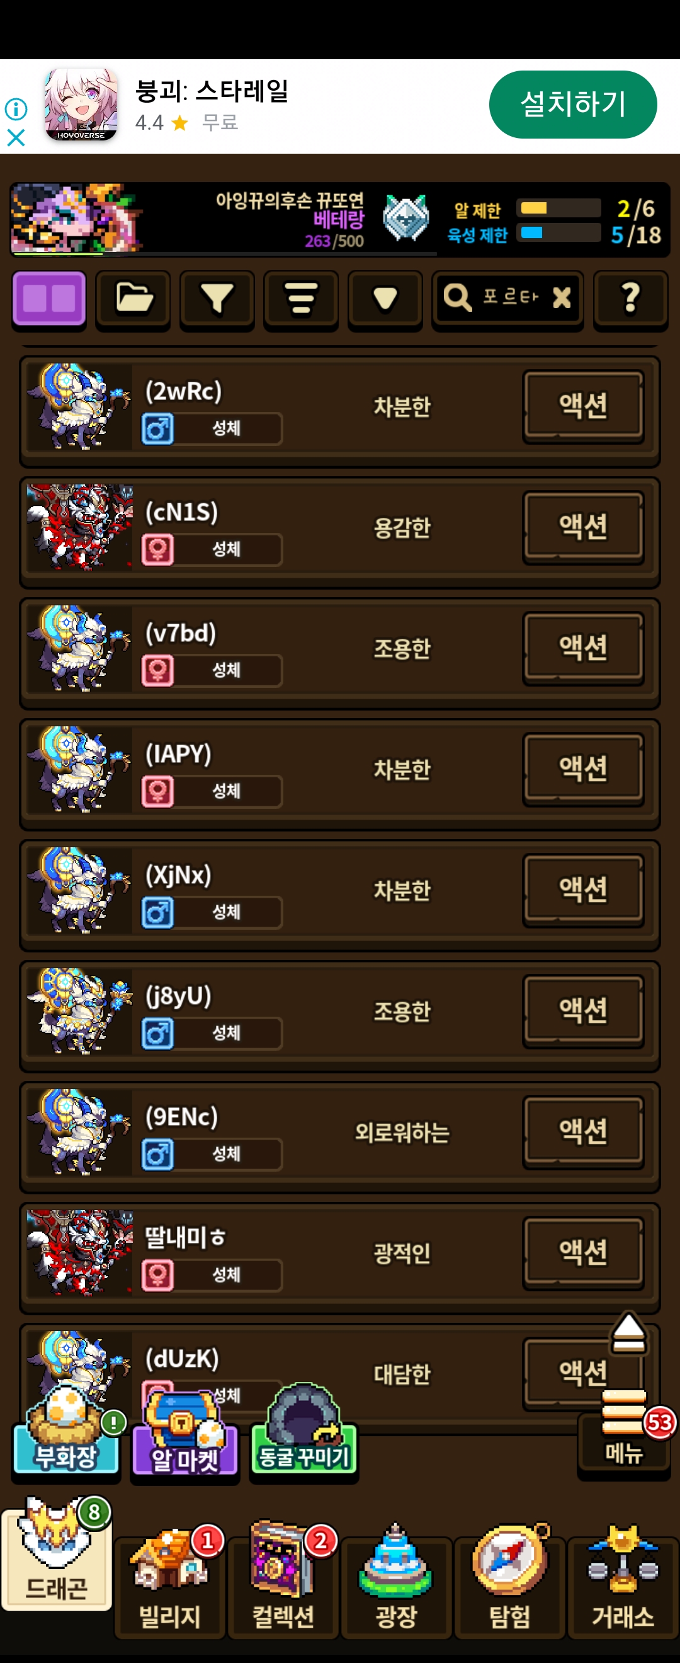The image size is (680, 1663).
Task: Toggle the heart favorites filter
Action: (385, 300)
